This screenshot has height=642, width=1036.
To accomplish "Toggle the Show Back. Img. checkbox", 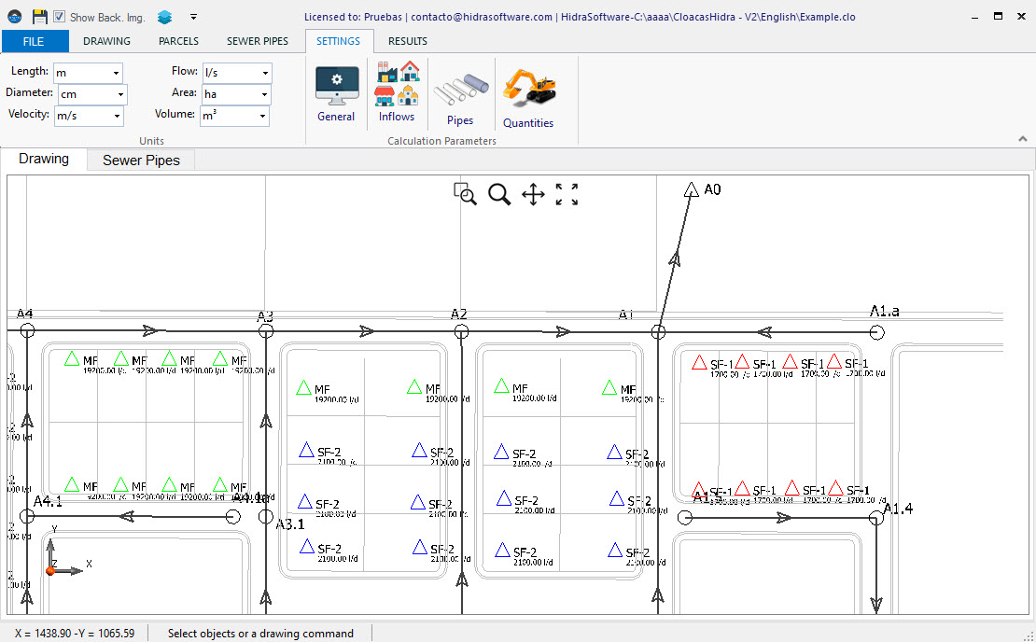I will pyautogui.click(x=59, y=16).
